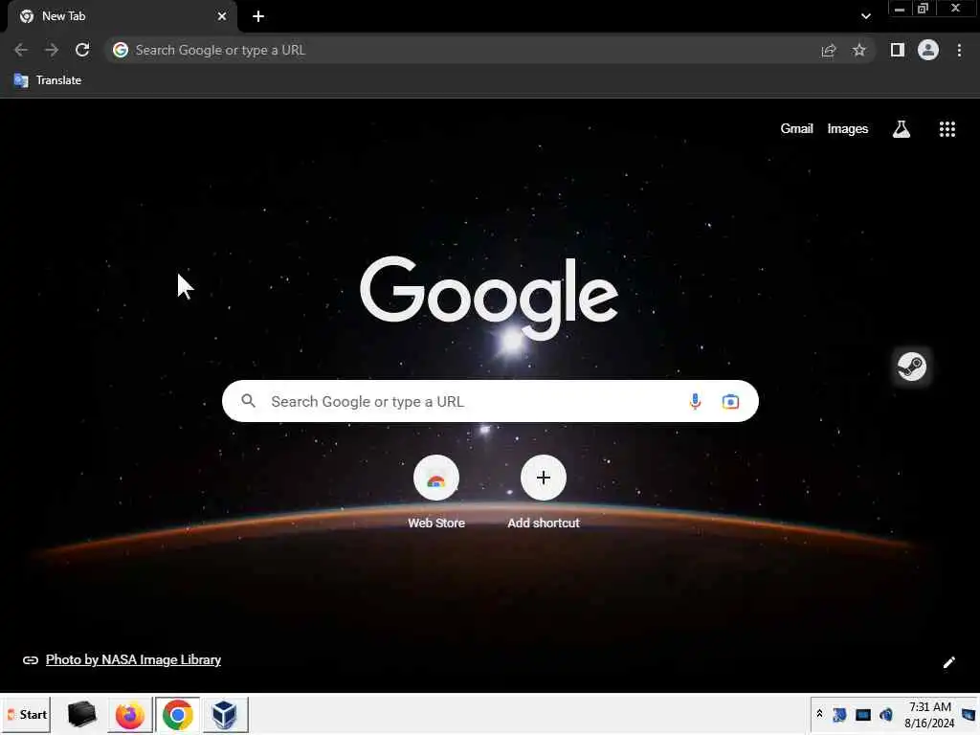Open a new tab with plus button
This screenshot has height=735, width=980.
pos(258,16)
